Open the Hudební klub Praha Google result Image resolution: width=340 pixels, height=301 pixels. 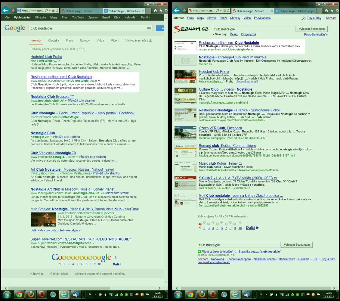pyautogui.click(x=46, y=57)
